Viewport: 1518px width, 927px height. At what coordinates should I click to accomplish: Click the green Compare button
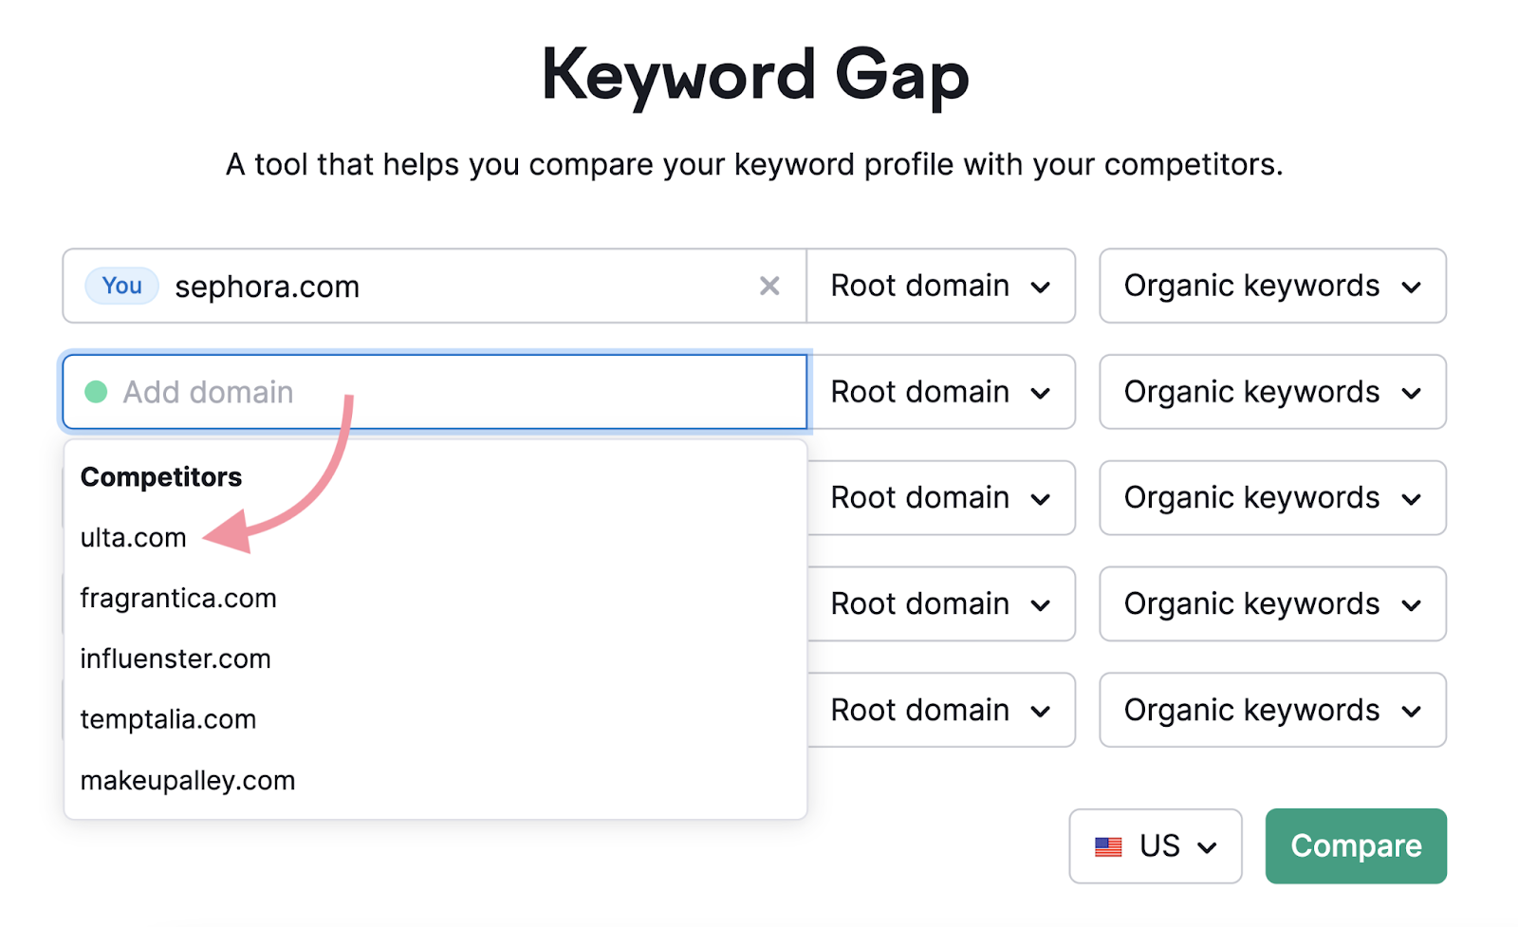click(x=1355, y=846)
